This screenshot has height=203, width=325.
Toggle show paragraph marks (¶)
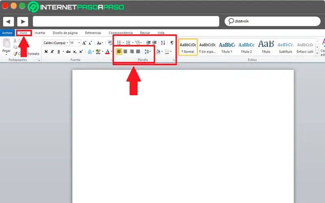[172, 43]
